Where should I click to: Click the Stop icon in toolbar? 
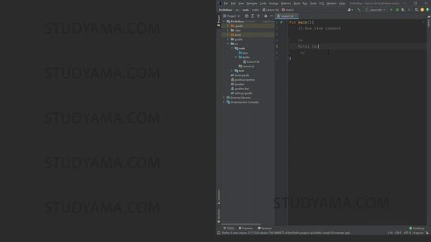pyautogui.click(x=409, y=9)
